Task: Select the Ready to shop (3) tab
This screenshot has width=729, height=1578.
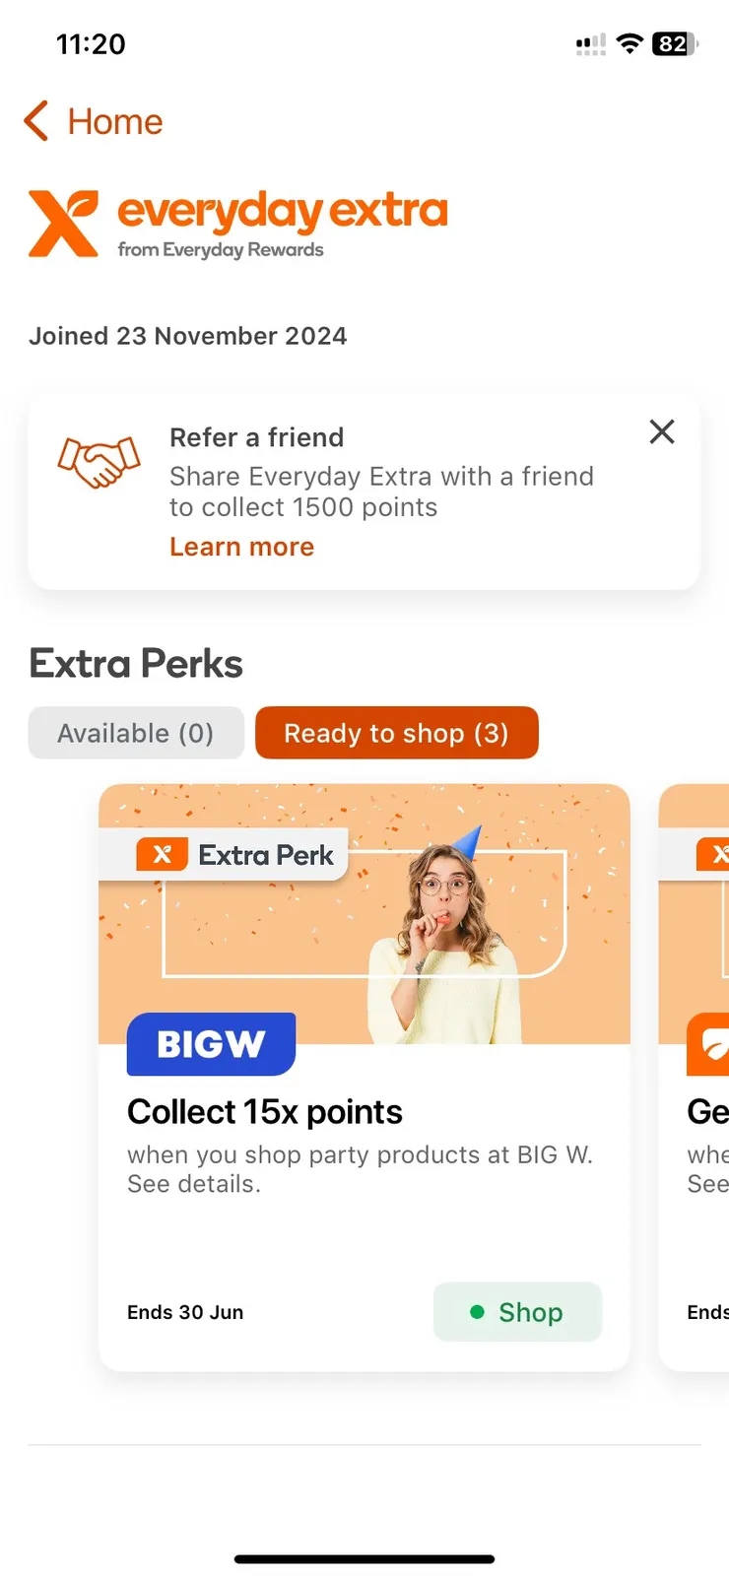Action: click(397, 733)
